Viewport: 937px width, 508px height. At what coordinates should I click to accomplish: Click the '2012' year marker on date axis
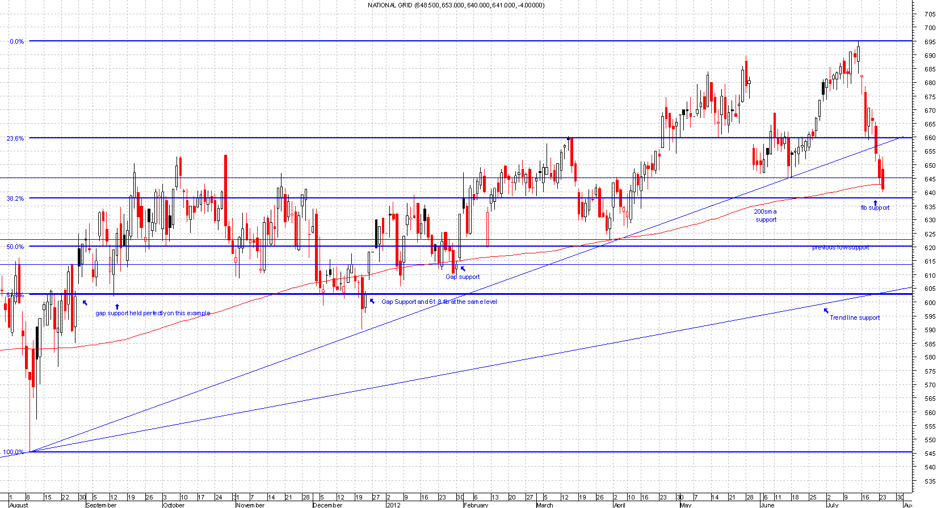[393, 505]
